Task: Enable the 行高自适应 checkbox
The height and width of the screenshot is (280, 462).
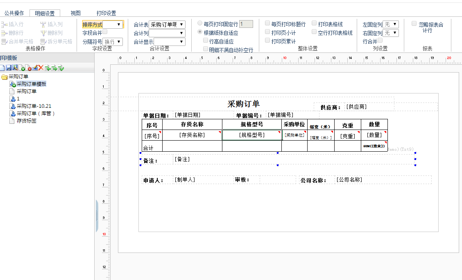Action: click(206, 41)
